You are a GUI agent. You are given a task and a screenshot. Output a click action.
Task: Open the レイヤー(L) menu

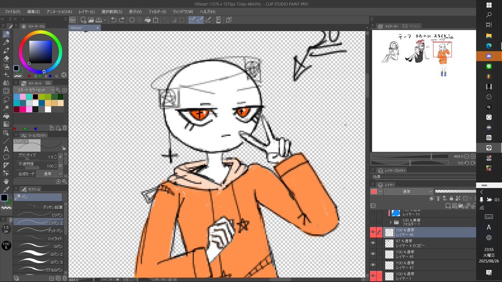click(x=87, y=11)
